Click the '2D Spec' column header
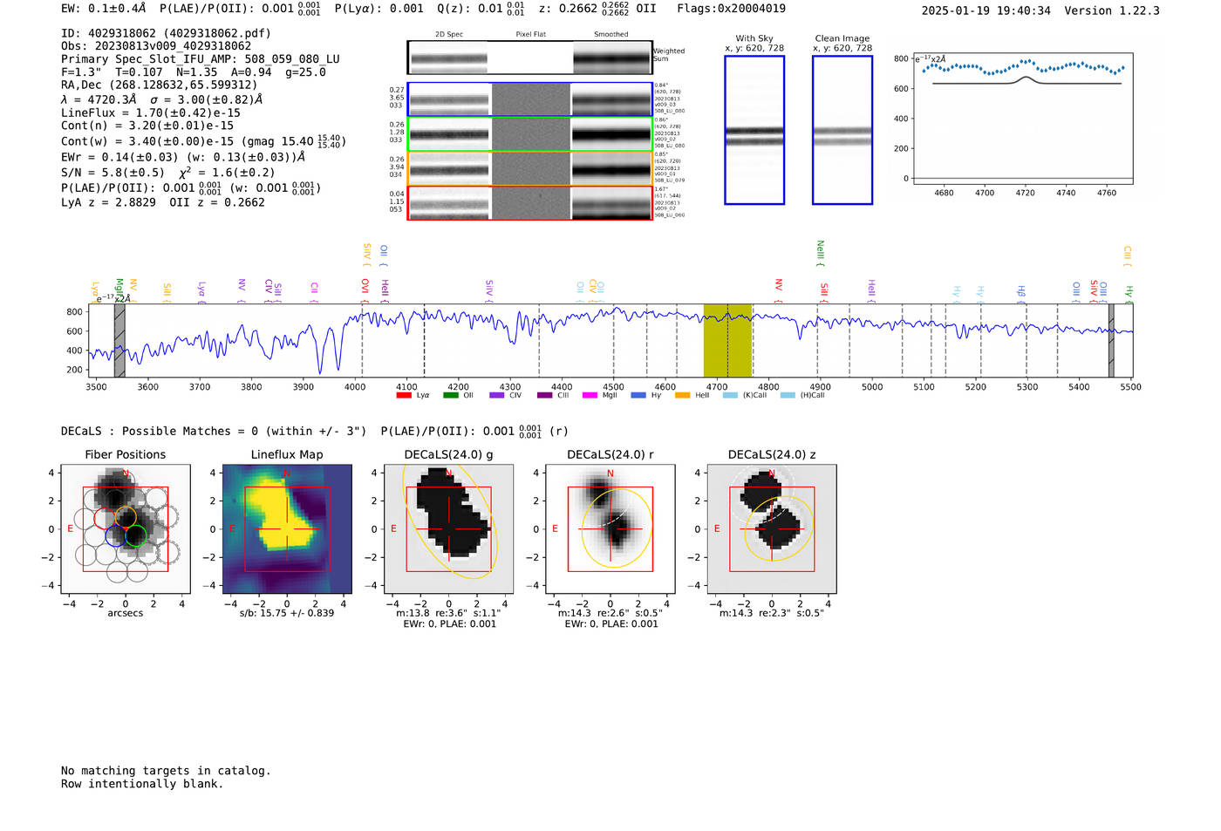 [x=449, y=34]
